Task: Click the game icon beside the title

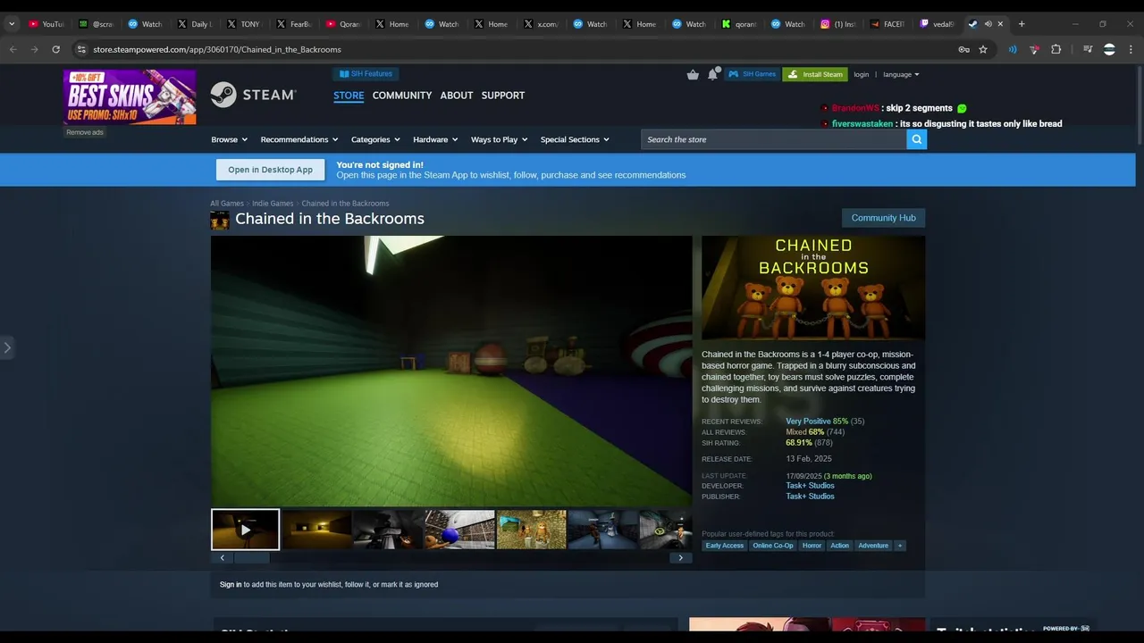Action: pyautogui.click(x=220, y=220)
